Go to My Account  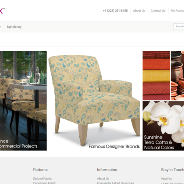[177, 11]
